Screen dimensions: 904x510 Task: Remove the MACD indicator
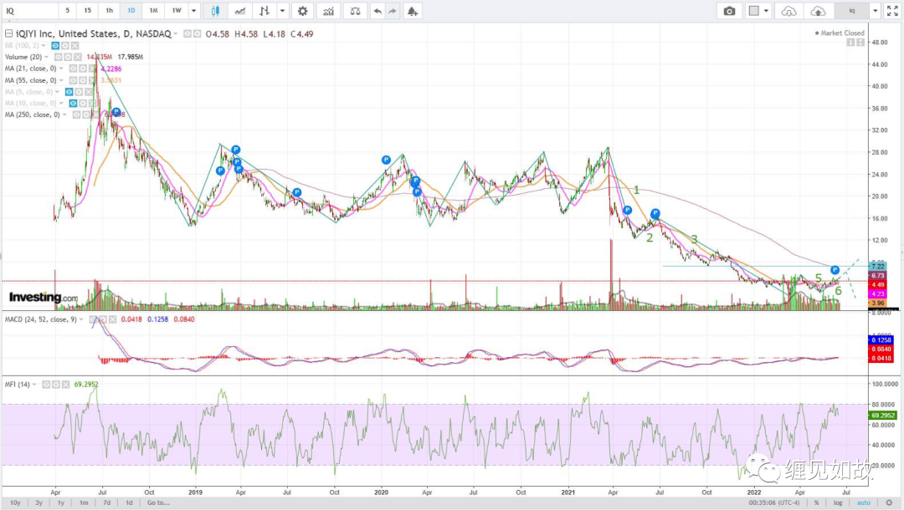(x=112, y=319)
